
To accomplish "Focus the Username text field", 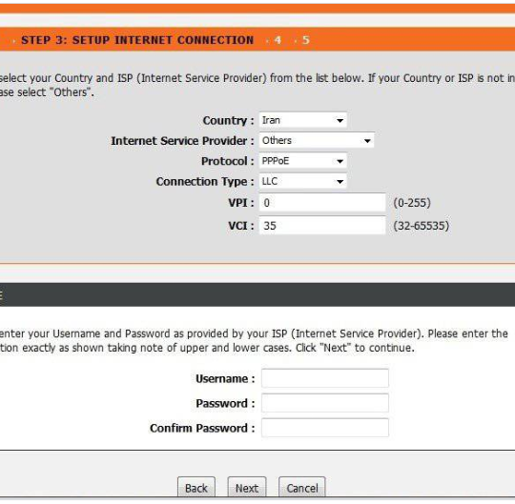I will (325, 378).
